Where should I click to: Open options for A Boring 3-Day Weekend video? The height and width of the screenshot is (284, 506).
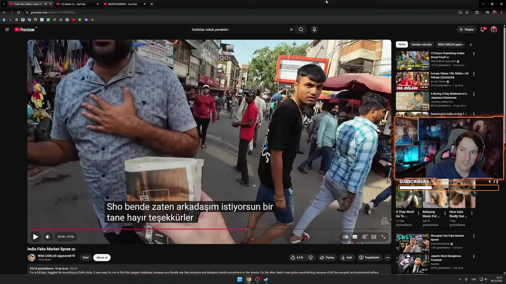pos(474,94)
